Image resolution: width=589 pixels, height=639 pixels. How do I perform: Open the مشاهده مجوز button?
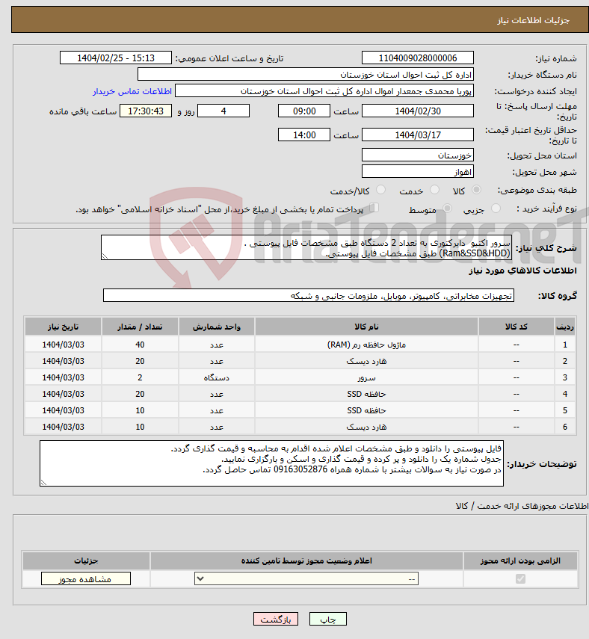click(86, 579)
